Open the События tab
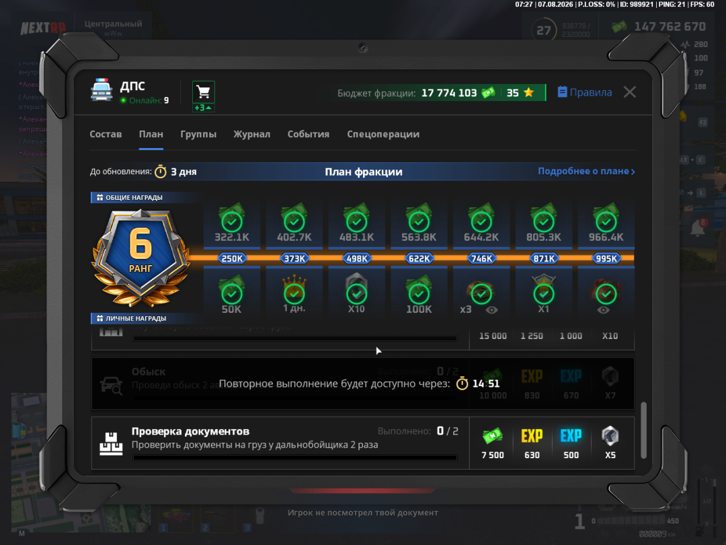Viewport: 726px width, 545px height. click(309, 134)
